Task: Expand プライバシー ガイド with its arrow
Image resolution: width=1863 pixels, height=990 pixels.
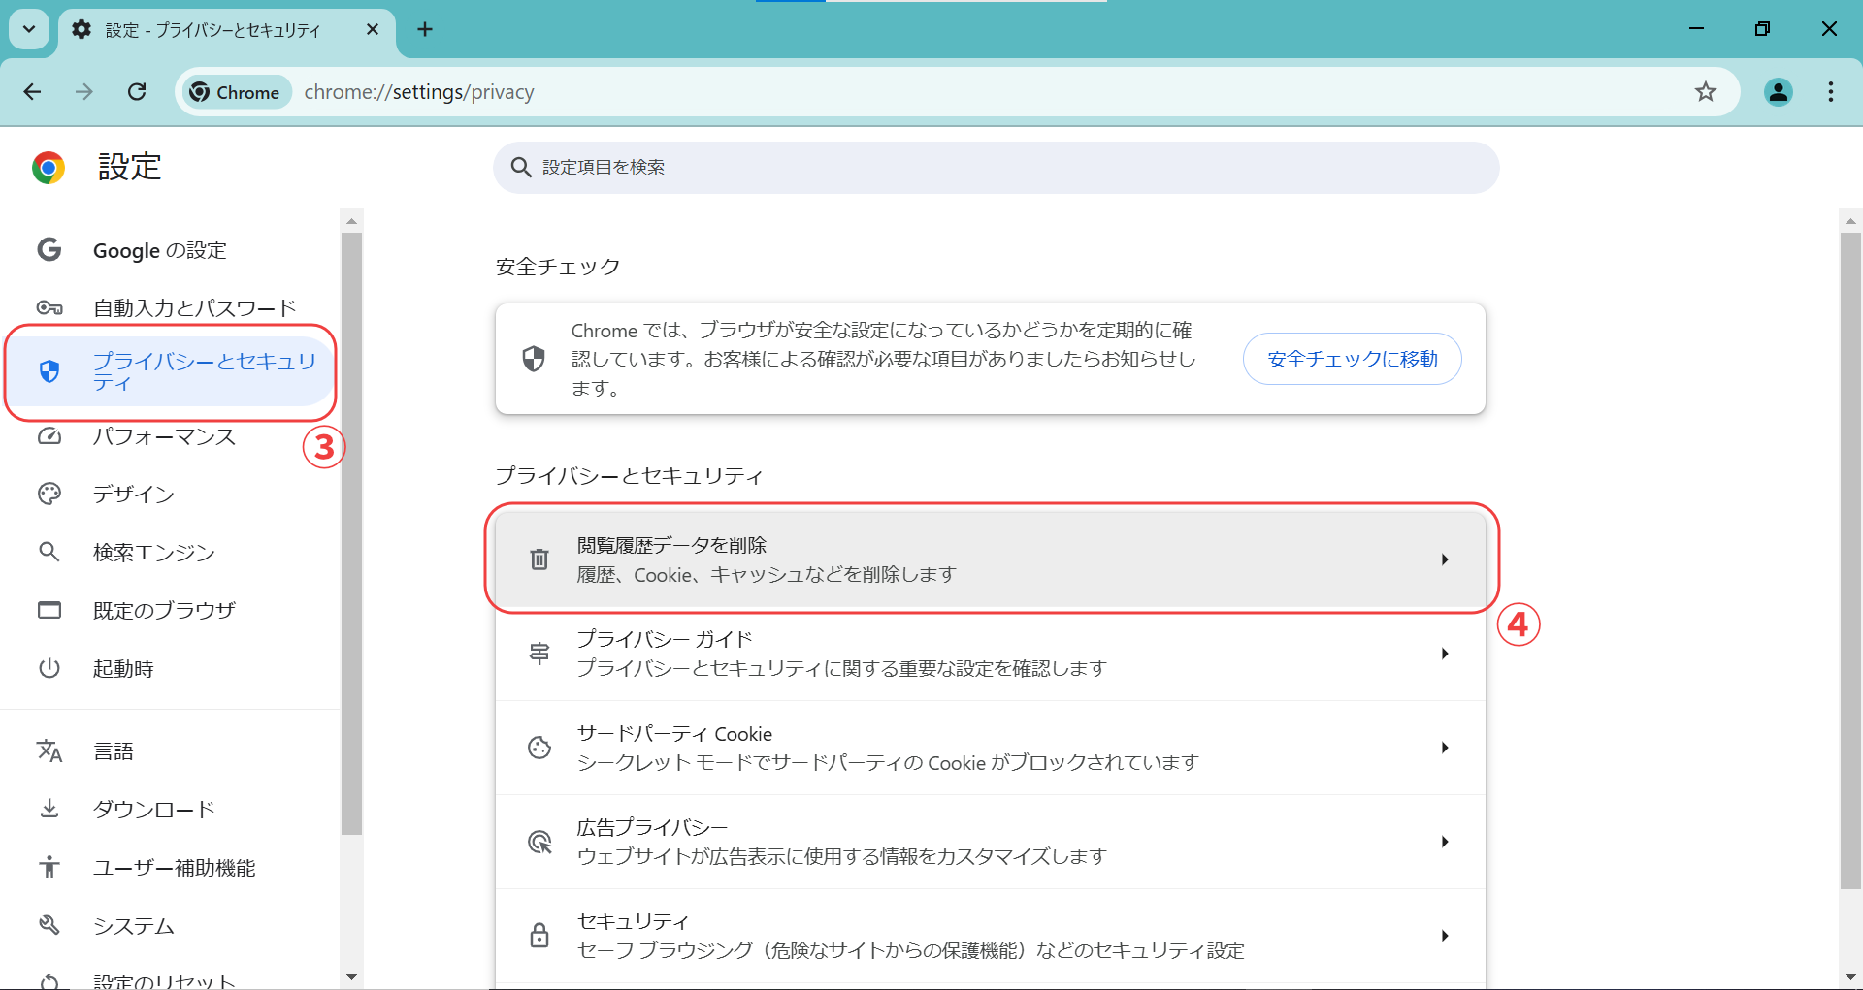Action: pyautogui.click(x=1445, y=654)
